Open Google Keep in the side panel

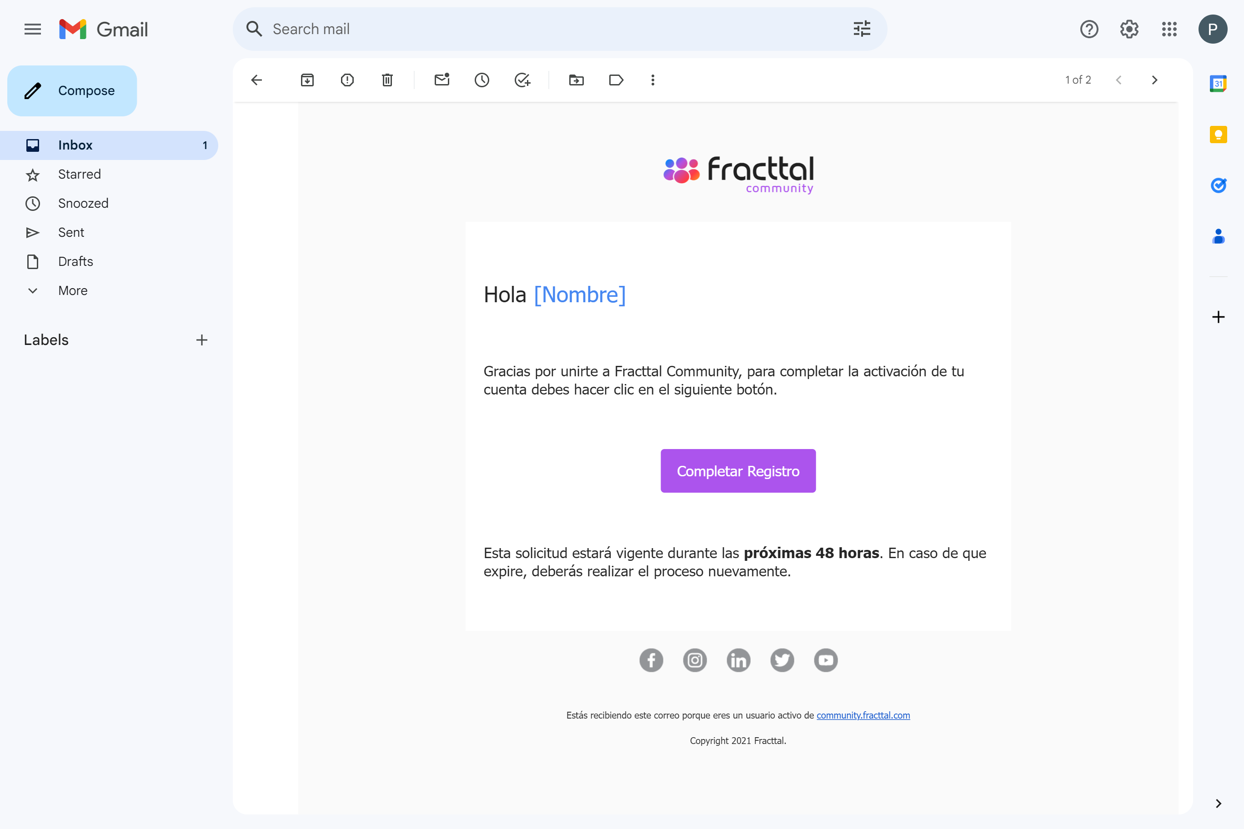tap(1218, 134)
